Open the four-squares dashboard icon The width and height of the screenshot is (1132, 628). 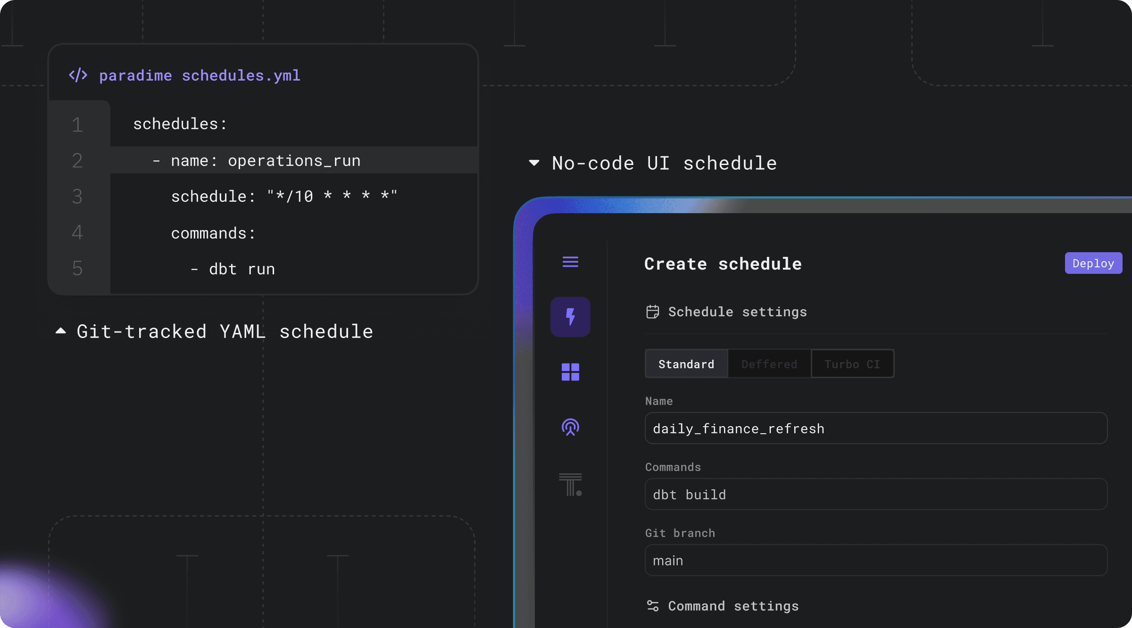(570, 372)
